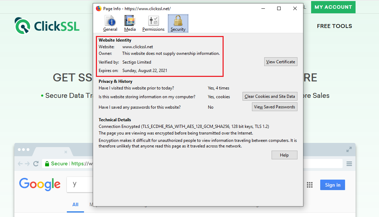
Task: Select the All tab under Google search
Action: (75, 205)
